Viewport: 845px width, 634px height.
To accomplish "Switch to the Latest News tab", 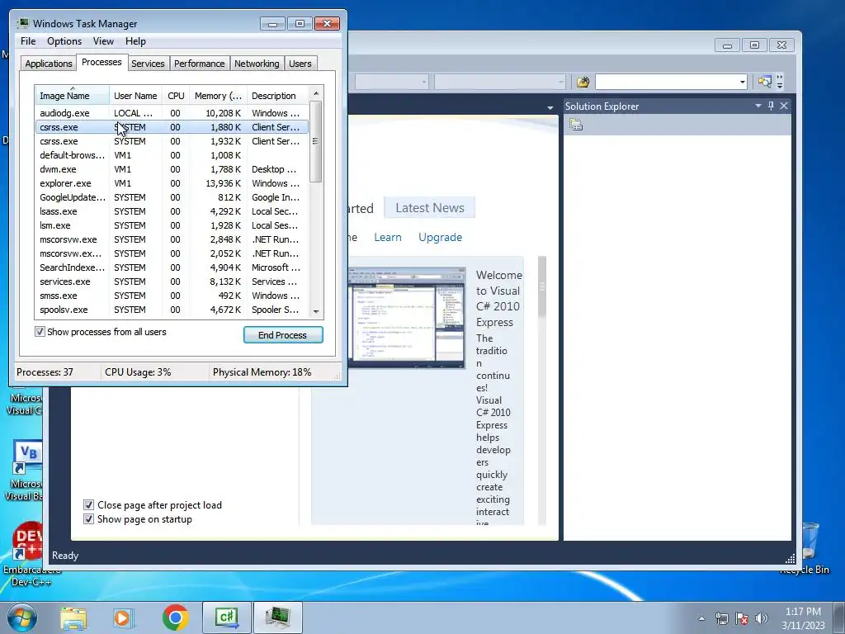I will [429, 207].
